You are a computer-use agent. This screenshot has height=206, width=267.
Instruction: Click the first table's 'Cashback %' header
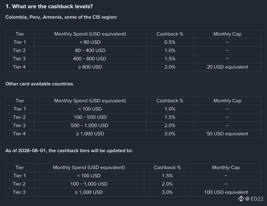click(x=170, y=34)
